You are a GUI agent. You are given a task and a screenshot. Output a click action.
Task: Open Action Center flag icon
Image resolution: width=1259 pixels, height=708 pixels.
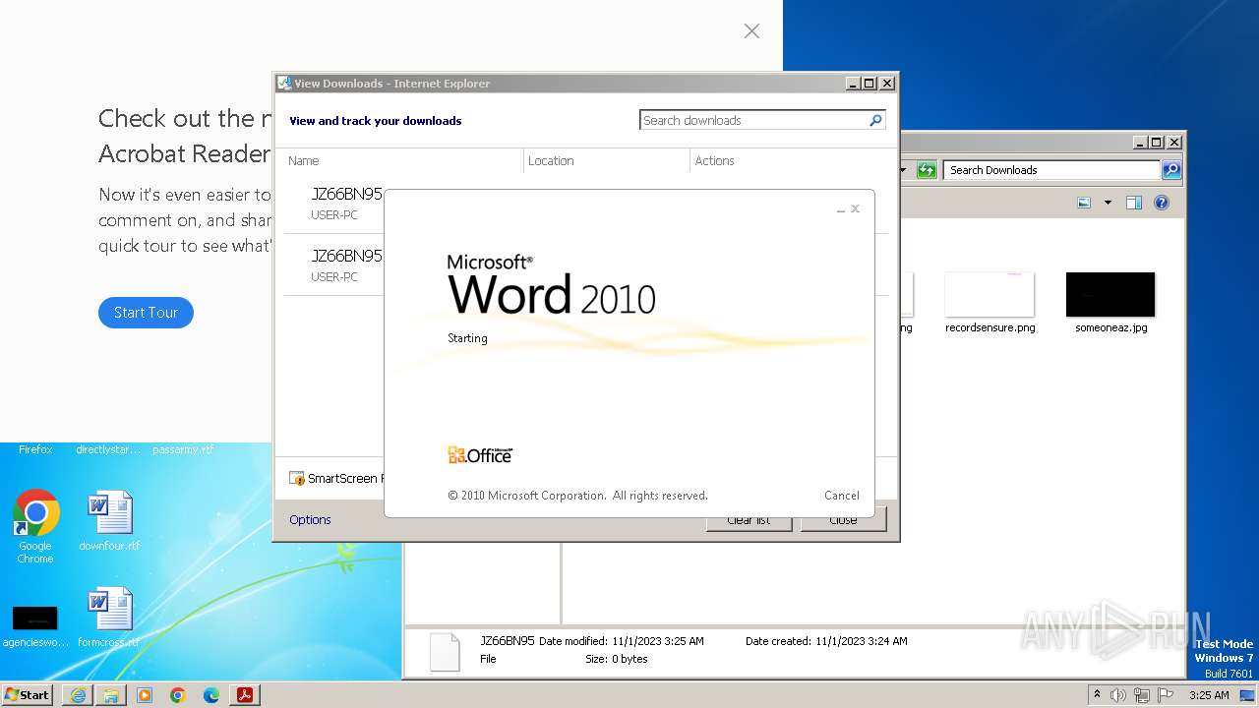[x=1166, y=695]
